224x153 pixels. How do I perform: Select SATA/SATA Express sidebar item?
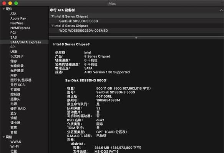click(x=25, y=42)
